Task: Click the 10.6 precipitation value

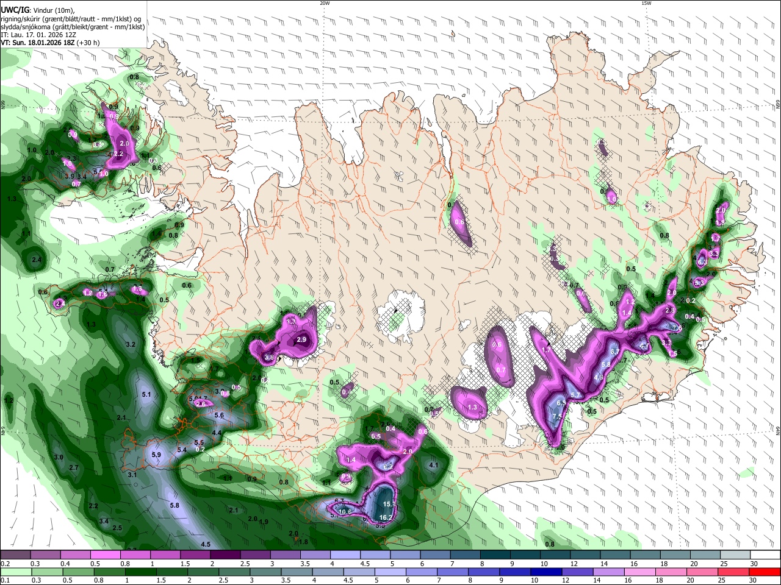Action: tap(345, 512)
